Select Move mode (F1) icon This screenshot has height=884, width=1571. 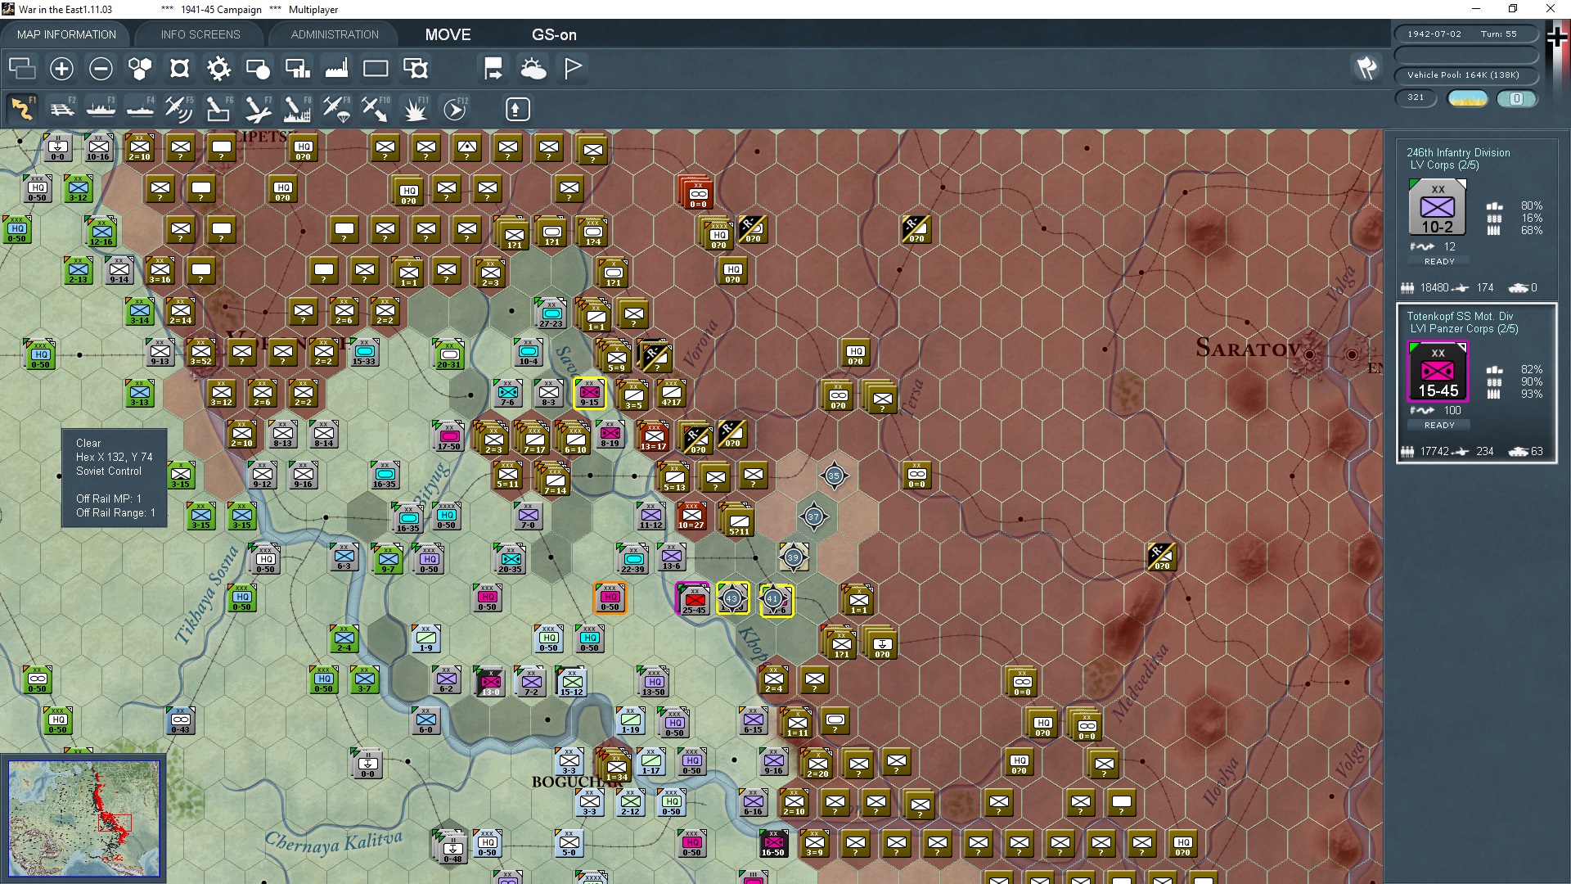(22, 109)
